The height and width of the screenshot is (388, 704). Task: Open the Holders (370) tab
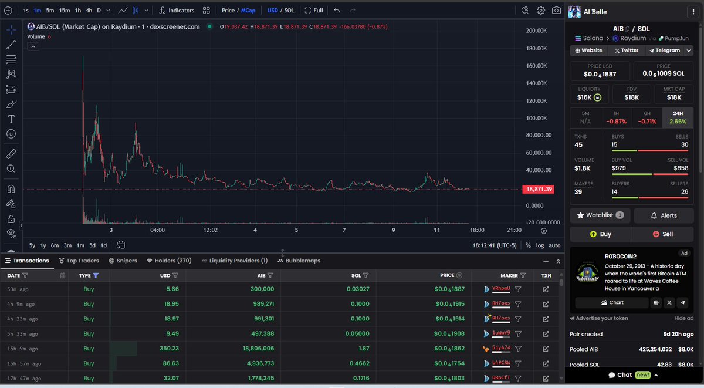coord(169,261)
